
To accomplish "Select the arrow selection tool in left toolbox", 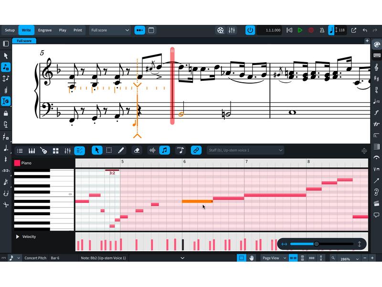I will point(6,56).
